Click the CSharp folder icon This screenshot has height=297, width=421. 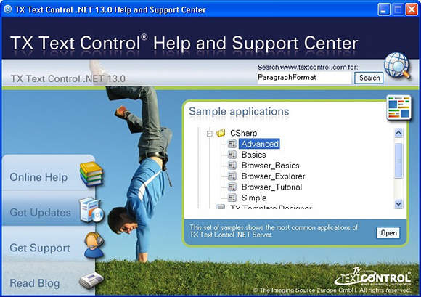click(221, 133)
